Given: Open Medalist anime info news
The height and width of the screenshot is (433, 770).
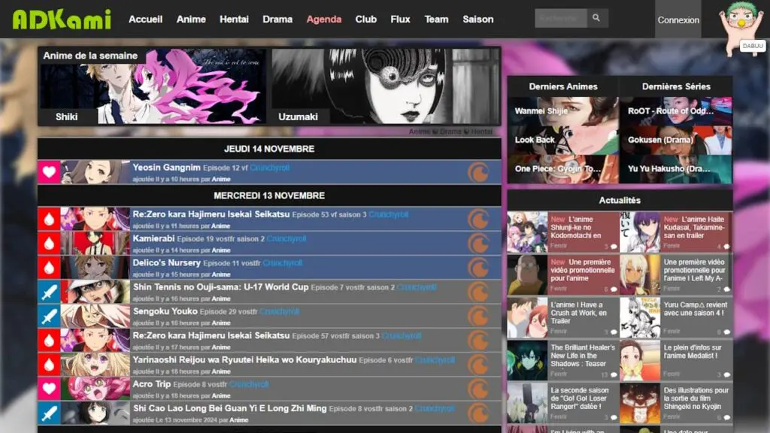Looking at the screenshot, I should pyautogui.click(x=676, y=360).
